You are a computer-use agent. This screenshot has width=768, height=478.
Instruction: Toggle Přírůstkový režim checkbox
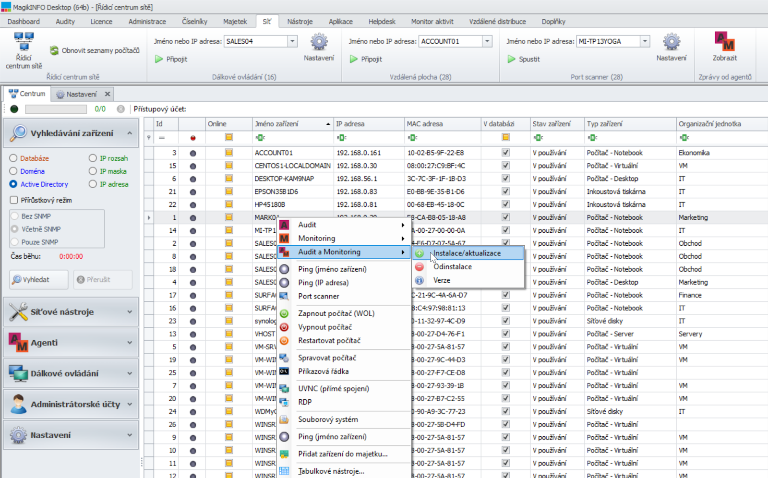click(x=14, y=200)
